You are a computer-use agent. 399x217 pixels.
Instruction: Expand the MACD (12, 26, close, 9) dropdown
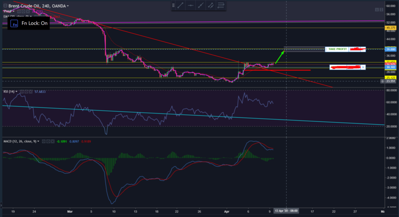pos(38,141)
